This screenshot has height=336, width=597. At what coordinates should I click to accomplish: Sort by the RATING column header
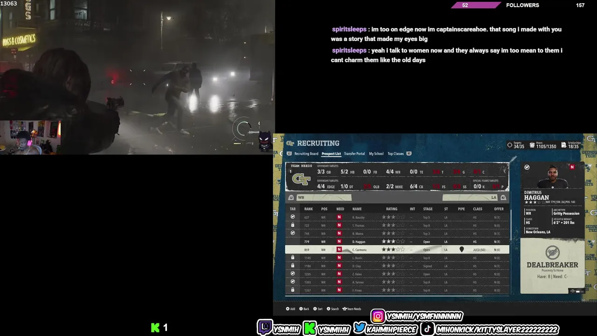point(392,209)
